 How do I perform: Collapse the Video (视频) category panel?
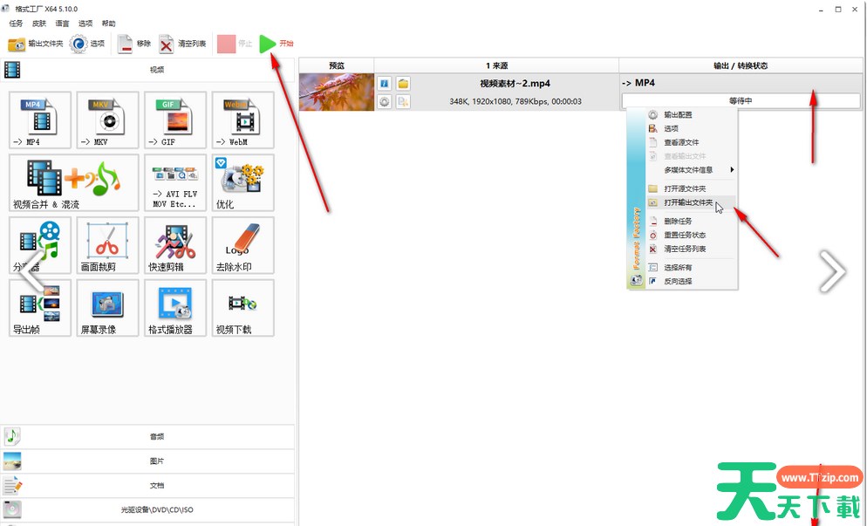147,70
